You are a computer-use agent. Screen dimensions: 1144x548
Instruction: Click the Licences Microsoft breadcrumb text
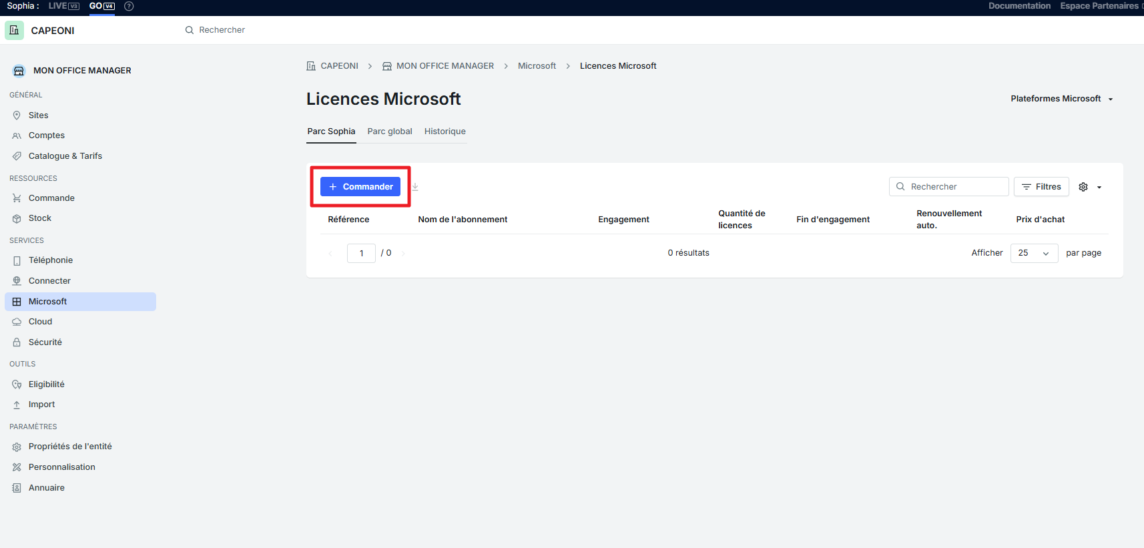pos(618,66)
